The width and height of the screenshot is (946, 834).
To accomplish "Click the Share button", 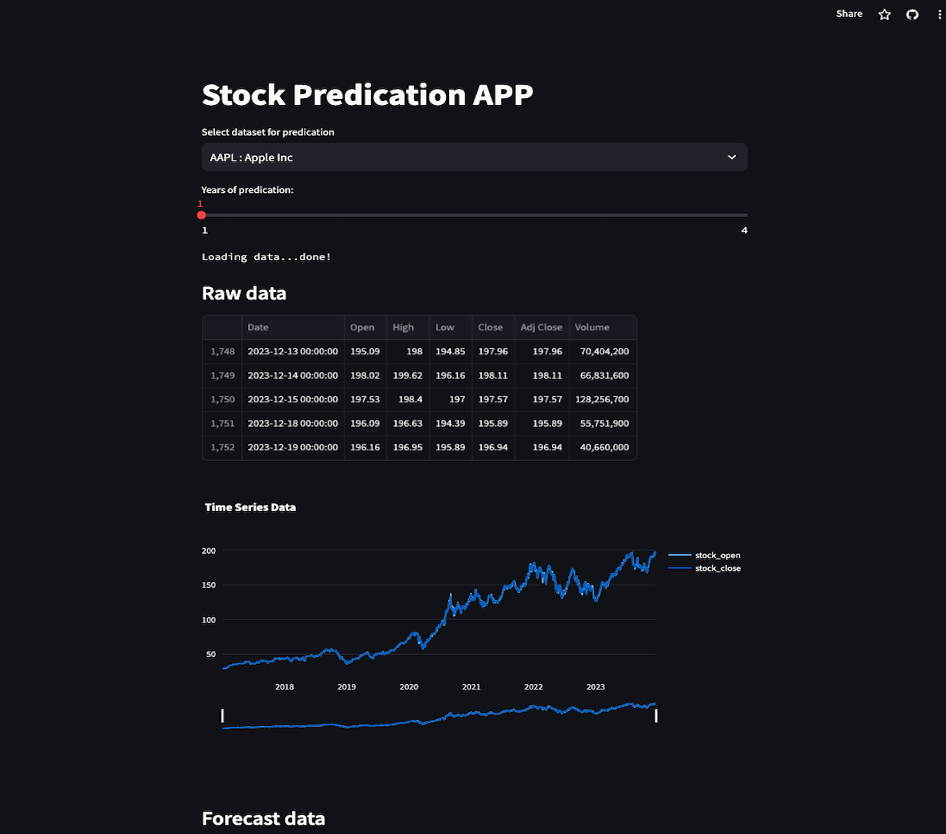I will [x=849, y=14].
